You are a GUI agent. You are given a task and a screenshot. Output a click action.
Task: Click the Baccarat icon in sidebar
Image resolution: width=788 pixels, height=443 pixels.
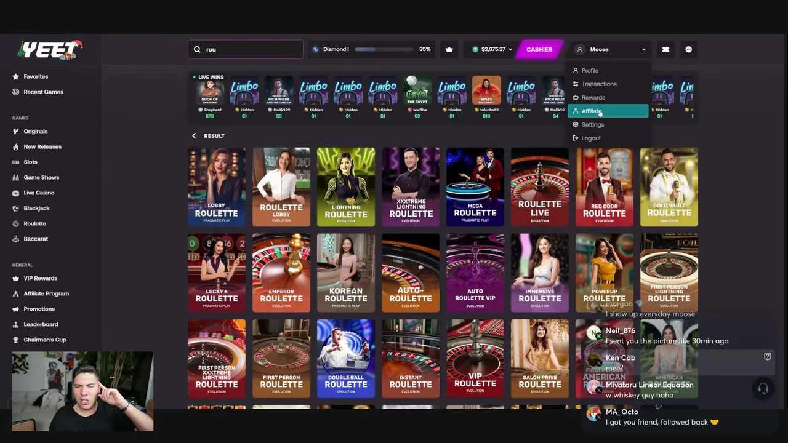[x=16, y=239]
